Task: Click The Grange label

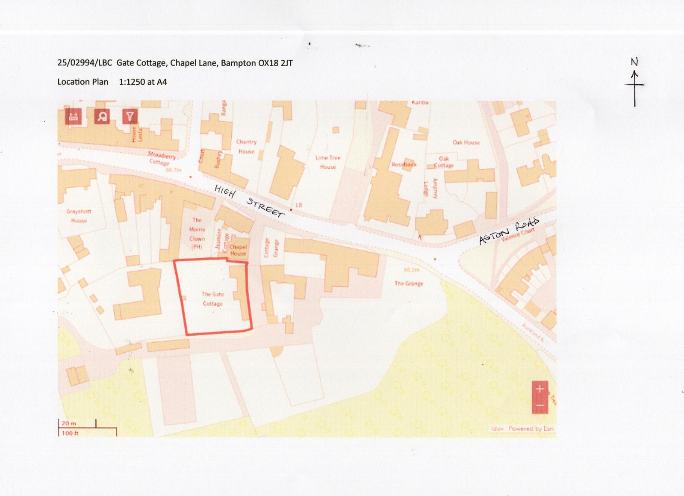Action: tap(409, 283)
